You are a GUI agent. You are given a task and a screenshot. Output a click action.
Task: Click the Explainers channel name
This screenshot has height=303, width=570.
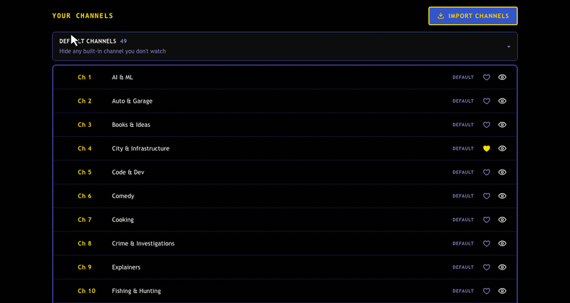[126, 267]
